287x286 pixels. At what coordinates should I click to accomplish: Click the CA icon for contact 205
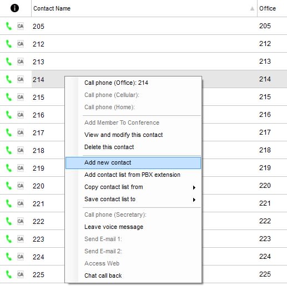point(21,26)
